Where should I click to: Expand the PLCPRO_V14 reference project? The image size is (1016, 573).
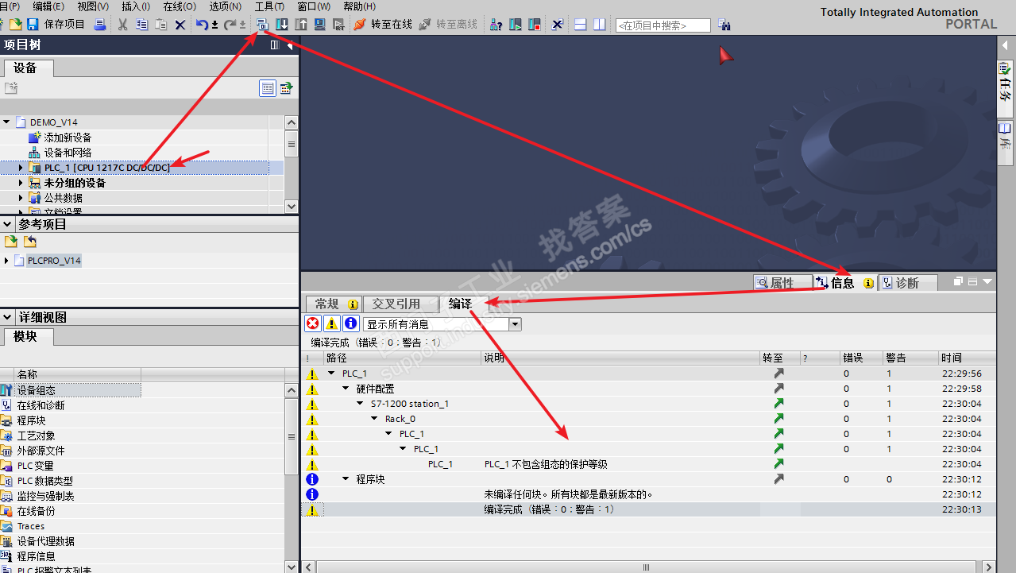click(x=6, y=261)
